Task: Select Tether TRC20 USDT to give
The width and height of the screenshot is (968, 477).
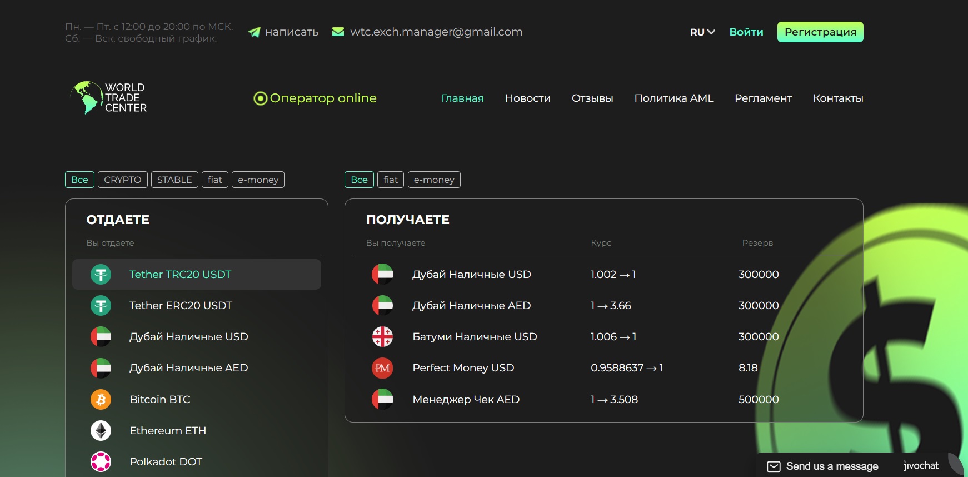Action: pos(197,274)
